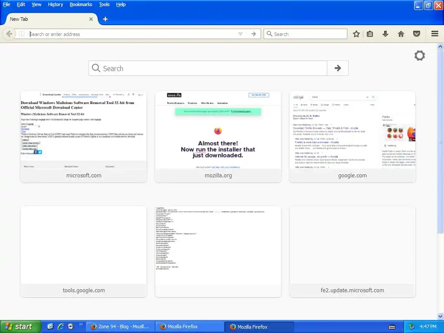
Task: Open the hamburger menu
Action: pyautogui.click(x=435, y=34)
